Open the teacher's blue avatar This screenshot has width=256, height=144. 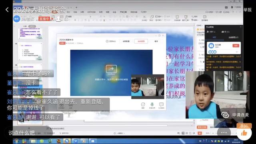coord(16,19)
